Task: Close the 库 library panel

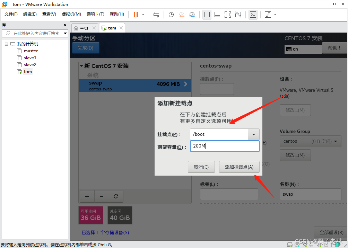Action: [x=65, y=25]
